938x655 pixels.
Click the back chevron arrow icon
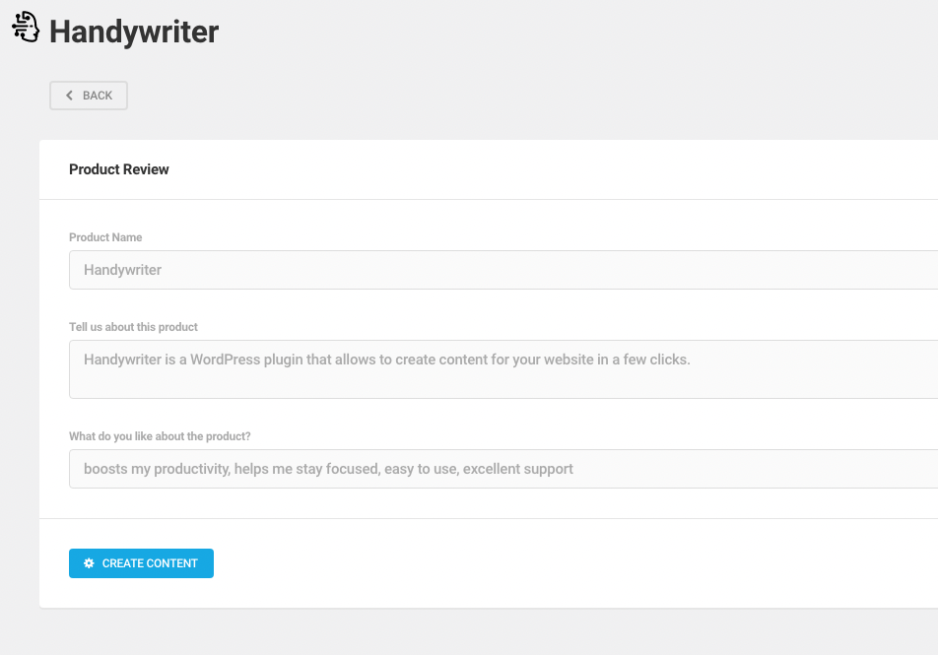[x=69, y=96]
